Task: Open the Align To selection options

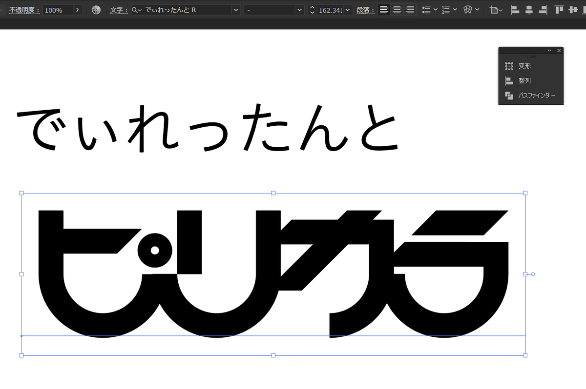Action: point(496,10)
